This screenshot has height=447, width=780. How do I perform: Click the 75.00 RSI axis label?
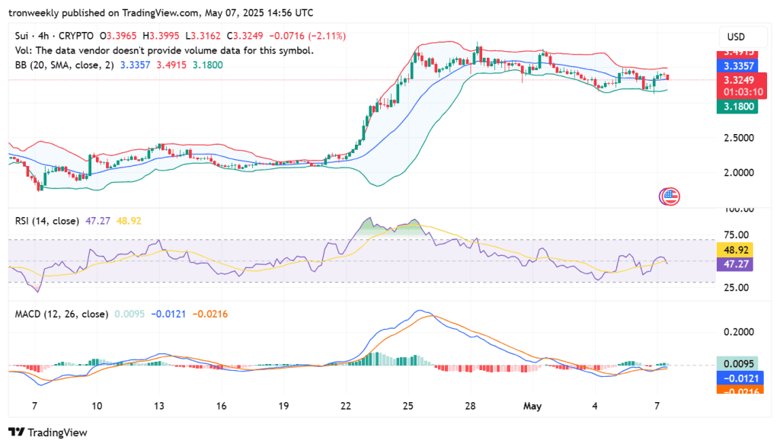737,235
